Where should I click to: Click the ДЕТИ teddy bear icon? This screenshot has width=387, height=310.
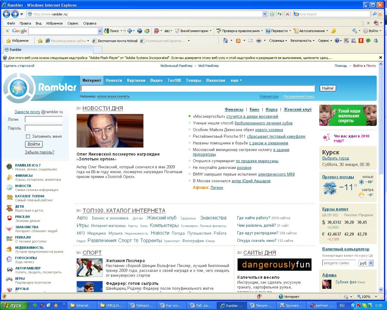click(x=10, y=208)
